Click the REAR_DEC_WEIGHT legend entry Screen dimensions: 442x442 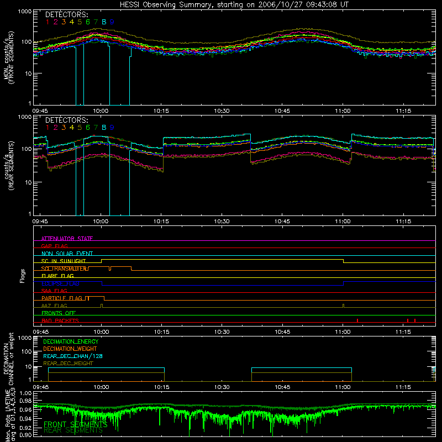point(68,364)
